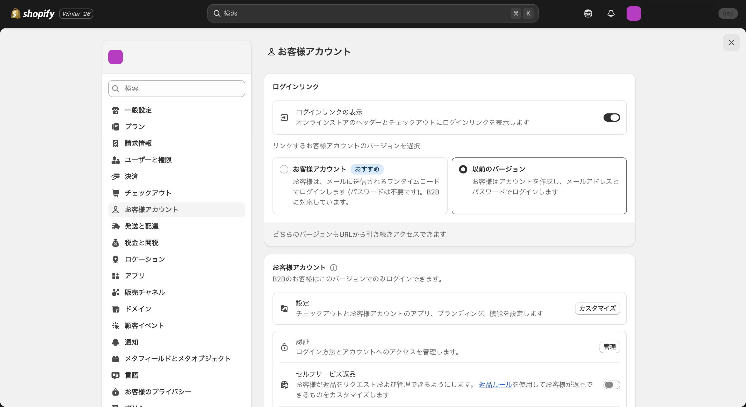Open 発送と配達 via the truck icon
746x407 pixels.
pyautogui.click(x=116, y=226)
